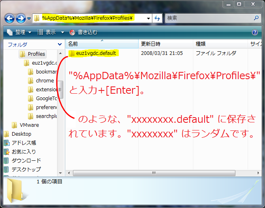The height and width of the screenshot is (208, 265).
Task: Click 書き込む burn button
Action: point(83,32)
